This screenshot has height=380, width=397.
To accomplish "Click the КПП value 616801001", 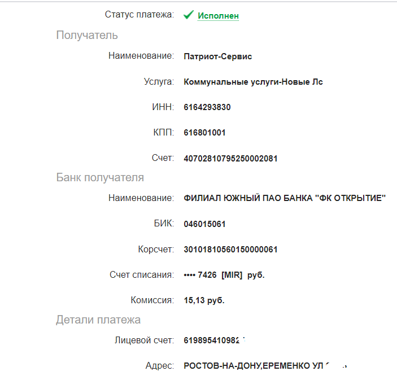I will point(204,133).
